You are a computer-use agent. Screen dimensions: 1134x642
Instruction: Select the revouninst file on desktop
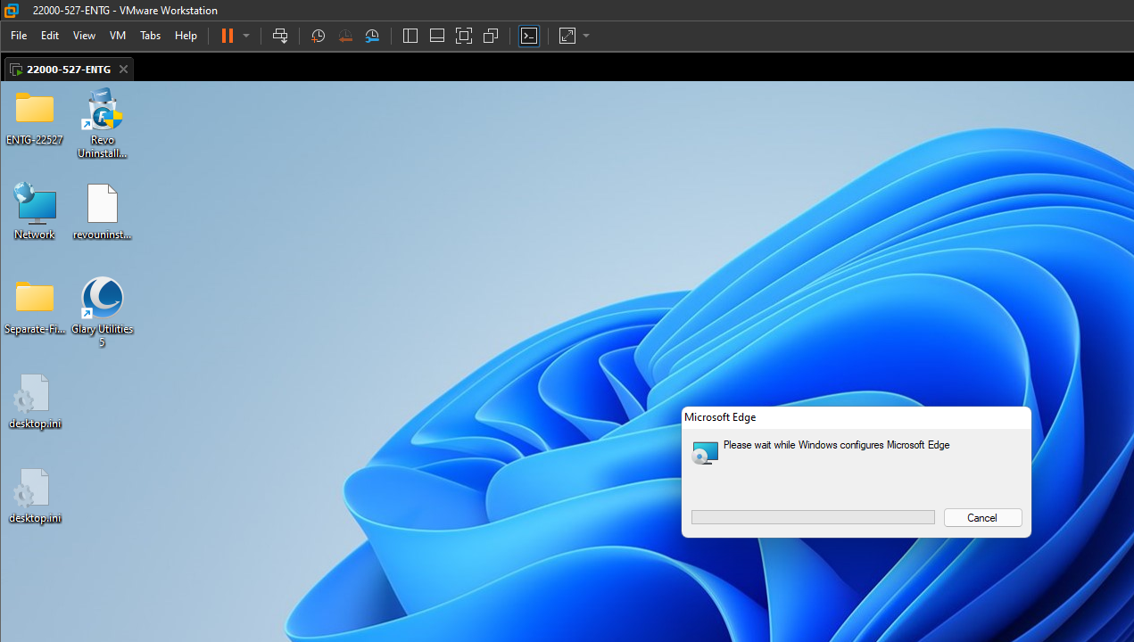coord(102,212)
